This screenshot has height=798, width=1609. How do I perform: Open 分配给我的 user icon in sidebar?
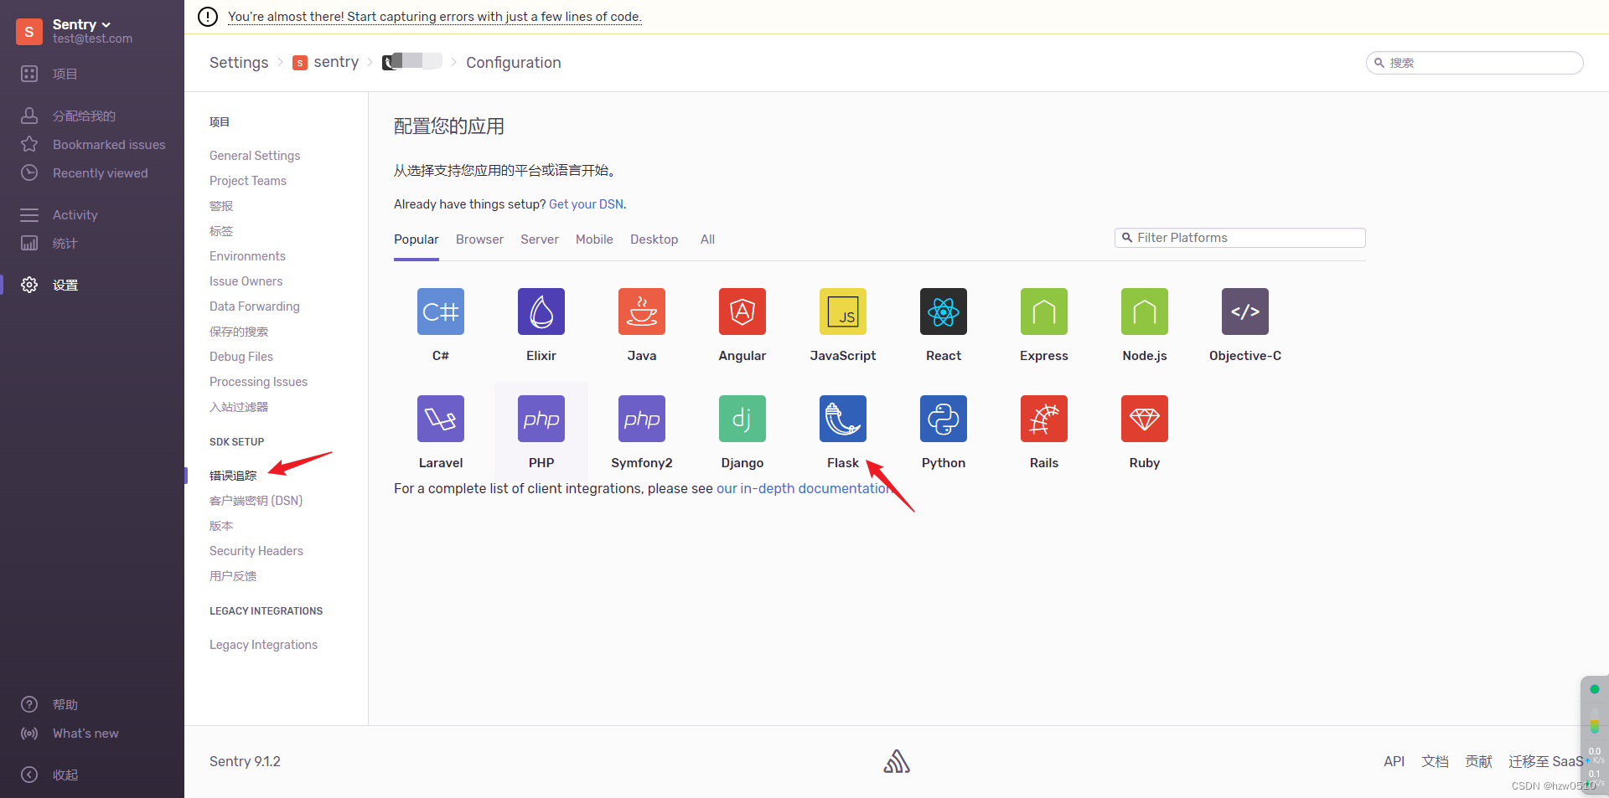point(29,116)
